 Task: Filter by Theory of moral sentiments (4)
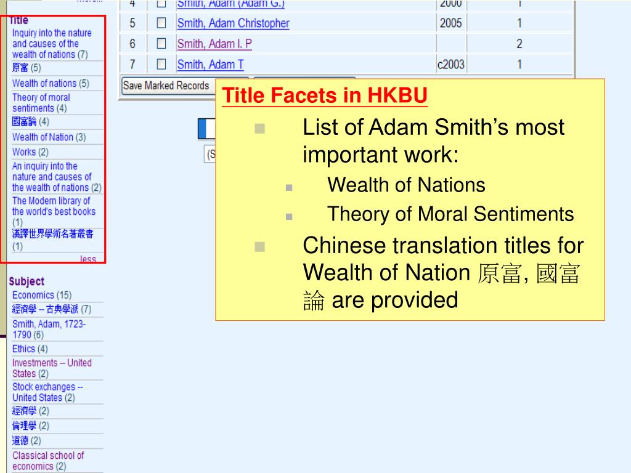tap(41, 103)
